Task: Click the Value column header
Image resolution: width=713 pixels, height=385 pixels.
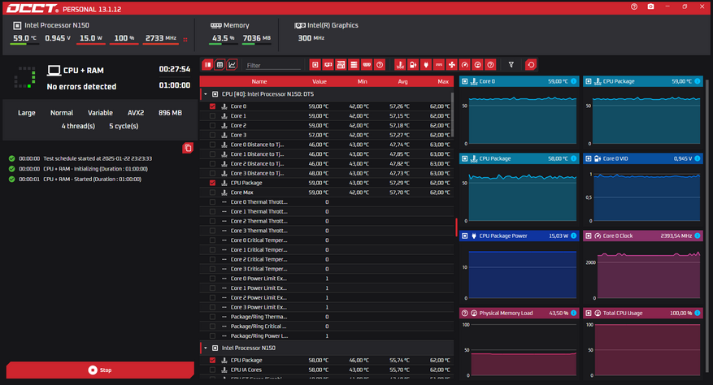Action: (x=320, y=81)
